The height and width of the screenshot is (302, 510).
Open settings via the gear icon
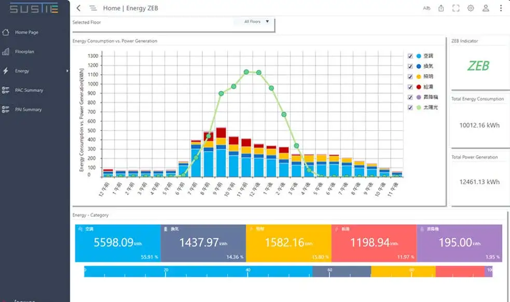471,8
